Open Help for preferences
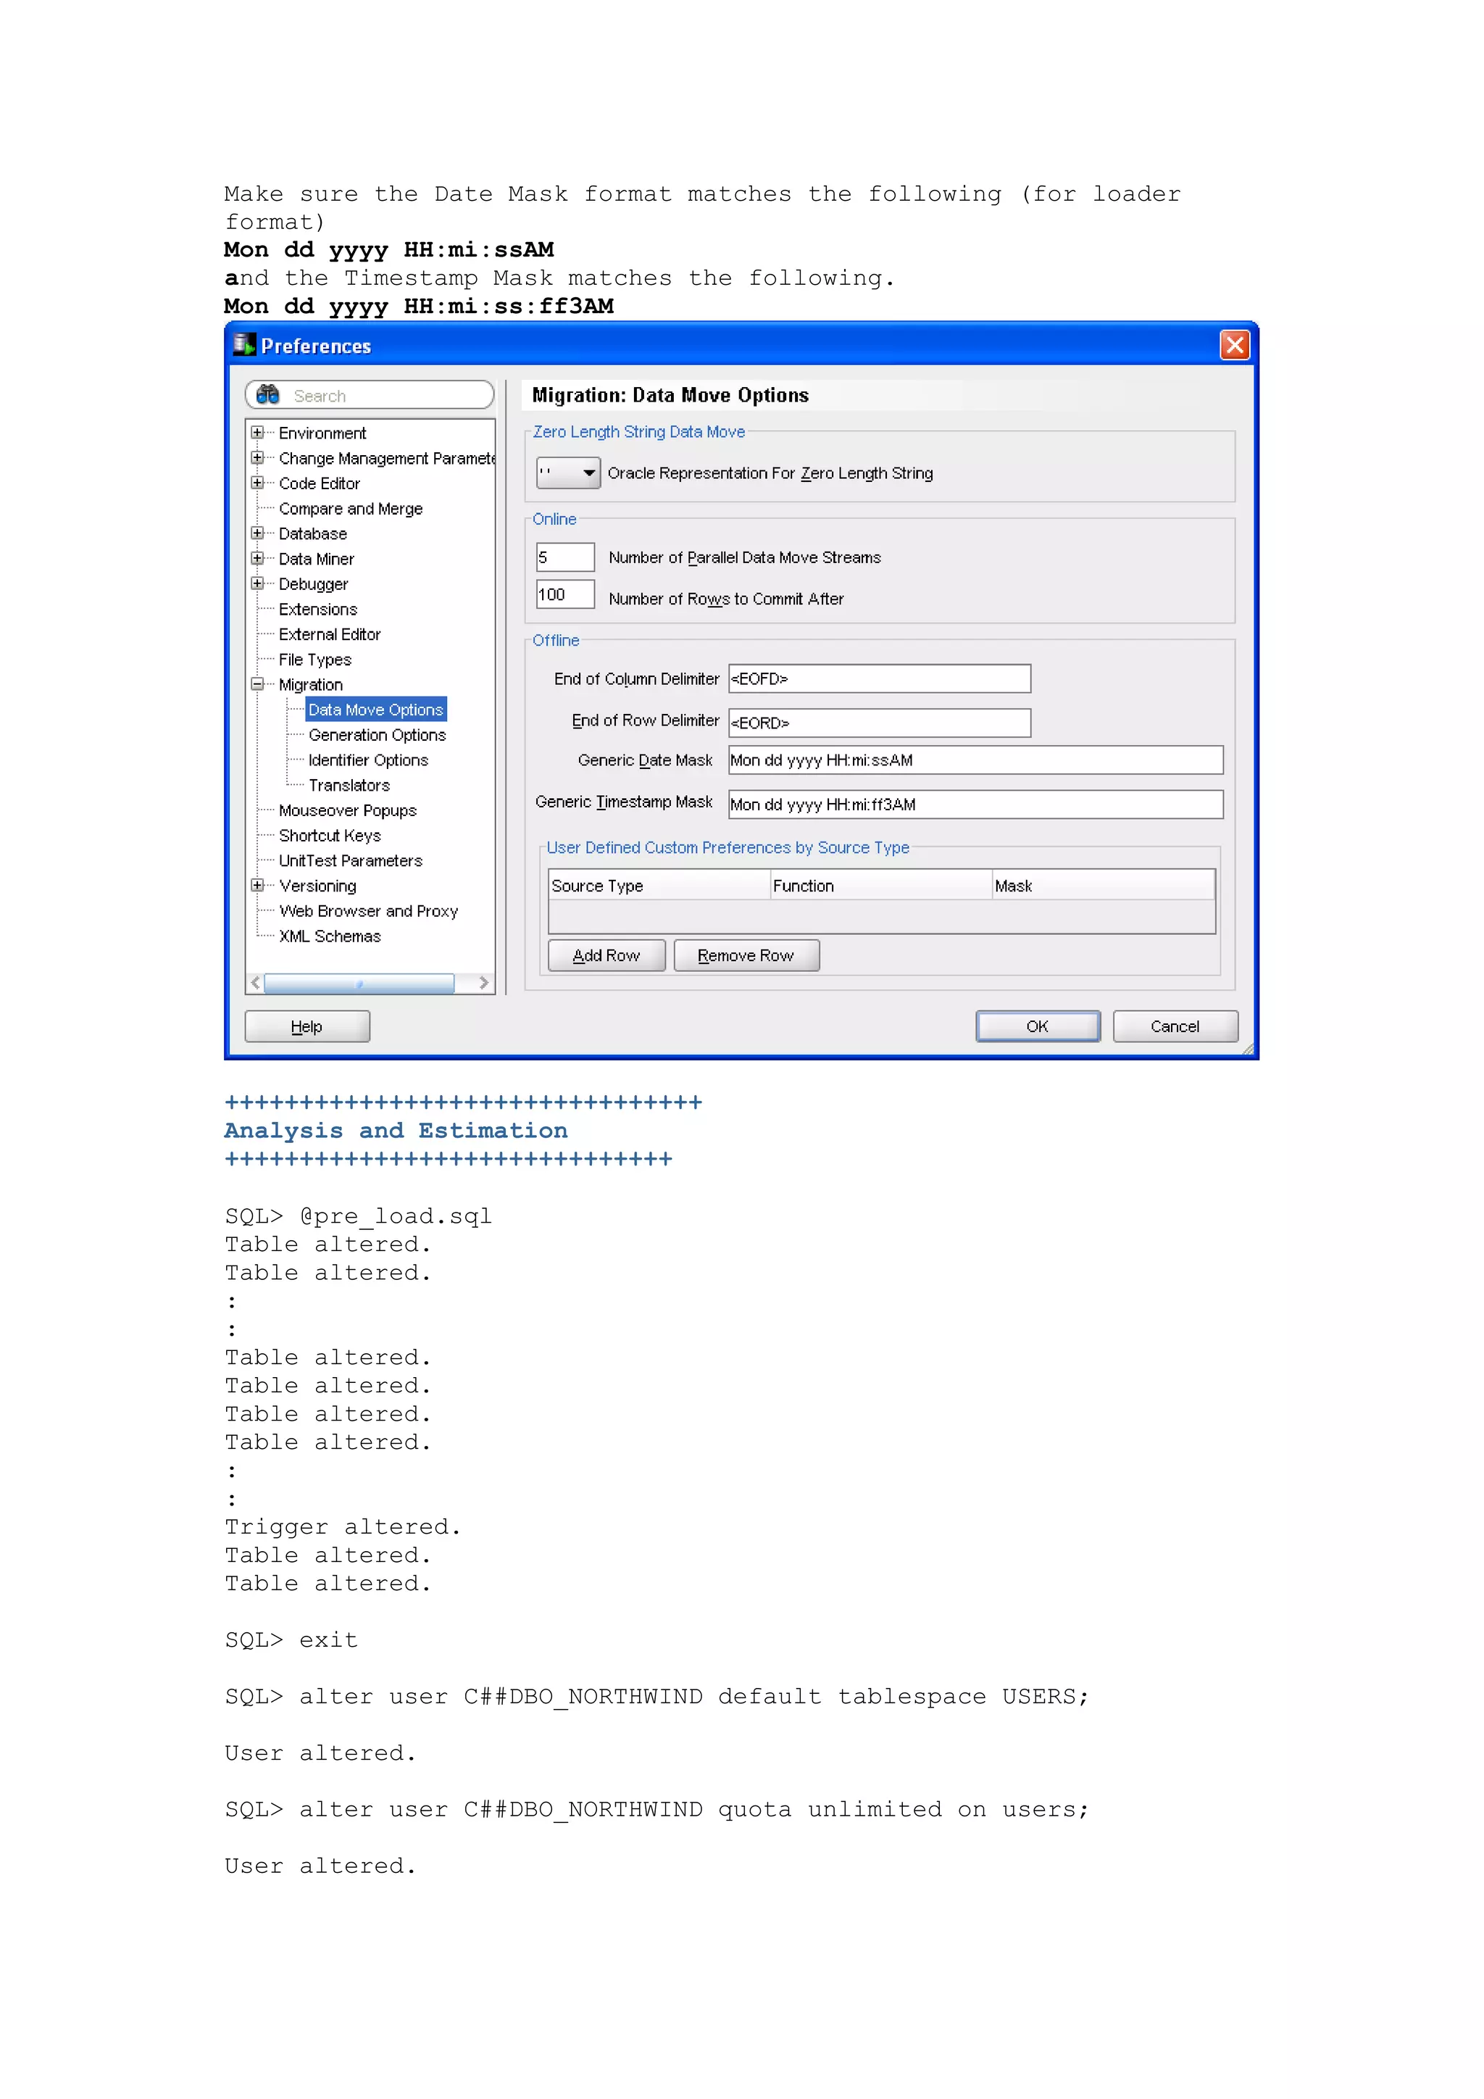This screenshot has height=2099, width=1484. coord(307,1026)
